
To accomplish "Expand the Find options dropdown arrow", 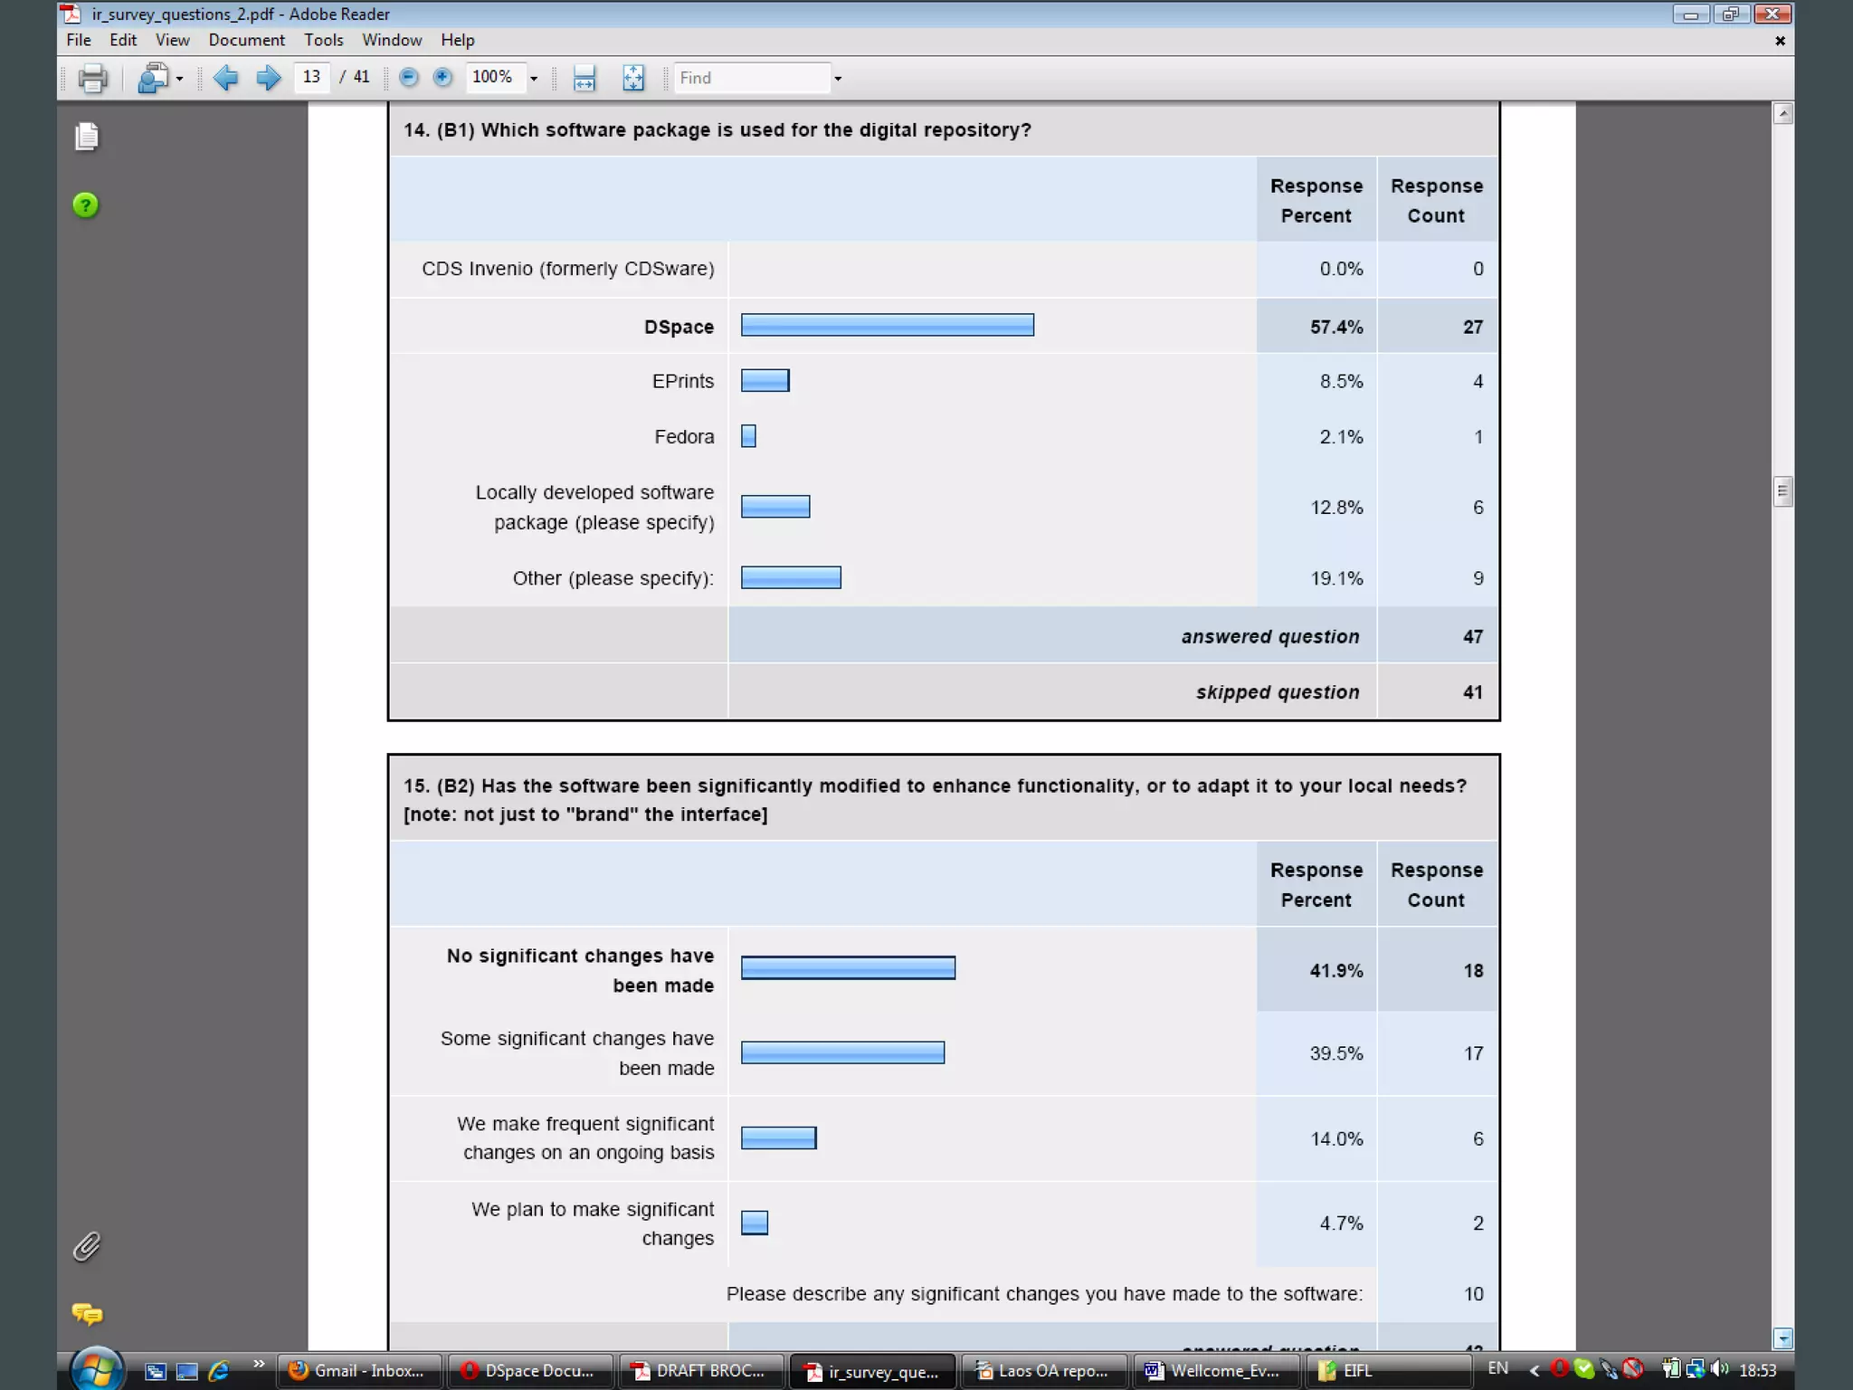I will point(838,79).
